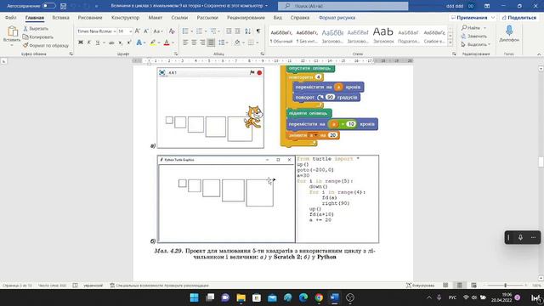Align text left icon

[185, 42]
